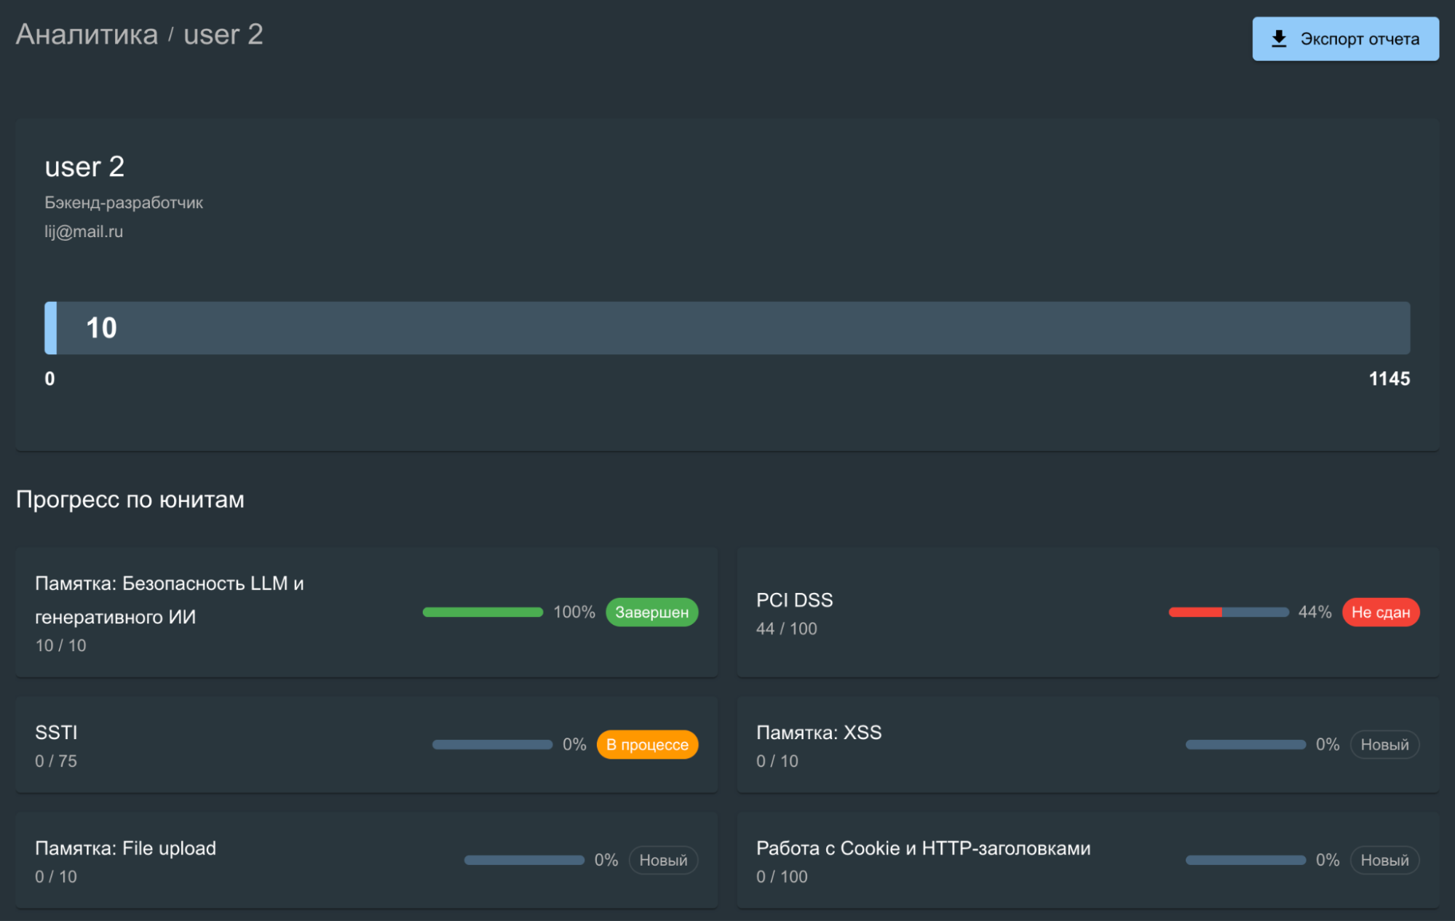Open the SSTI unit title
The image size is (1455, 921).
tap(56, 732)
